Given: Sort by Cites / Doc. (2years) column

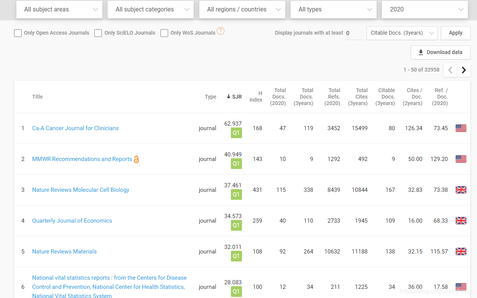Looking at the screenshot, I should (x=413, y=97).
